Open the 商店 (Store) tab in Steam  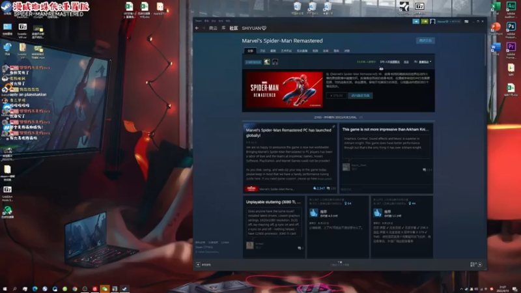[x=213, y=28]
